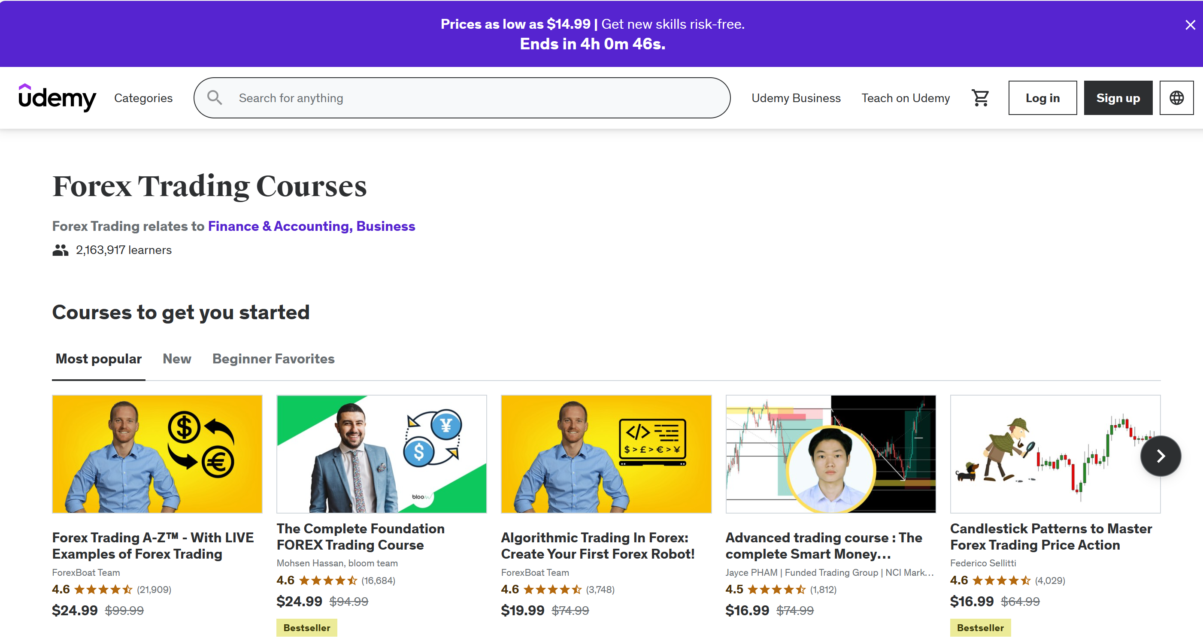Open the language globe button

(1176, 97)
